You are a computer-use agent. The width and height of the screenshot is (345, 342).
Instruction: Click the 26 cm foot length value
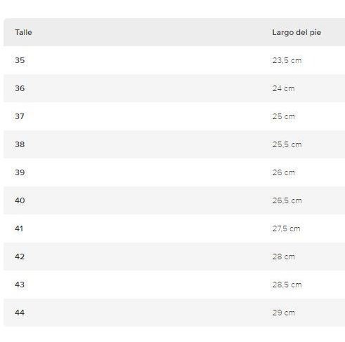283,172
